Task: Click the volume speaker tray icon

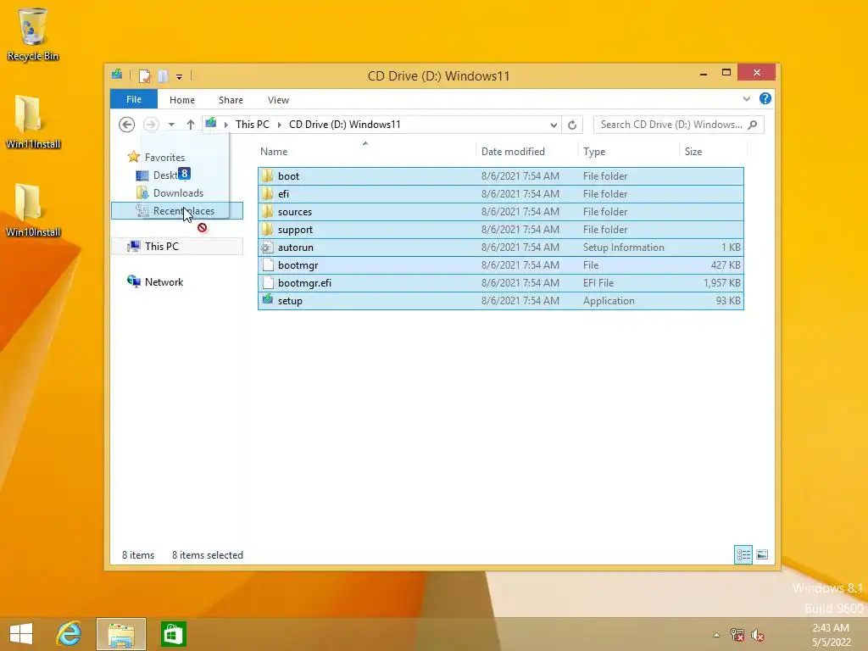Action: 758,635
